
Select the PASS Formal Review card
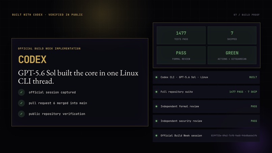pyautogui.click(x=181, y=55)
